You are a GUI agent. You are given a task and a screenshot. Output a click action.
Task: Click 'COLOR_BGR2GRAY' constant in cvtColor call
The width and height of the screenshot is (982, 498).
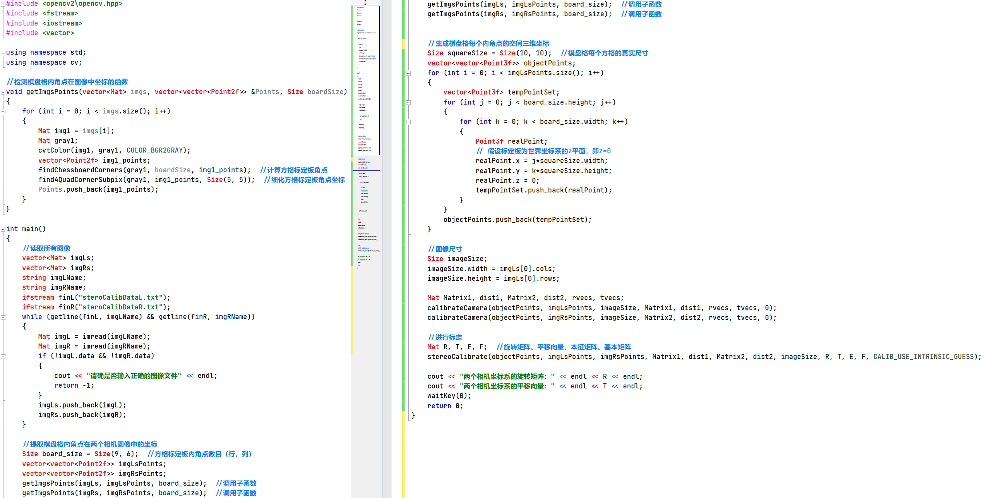click(x=155, y=150)
